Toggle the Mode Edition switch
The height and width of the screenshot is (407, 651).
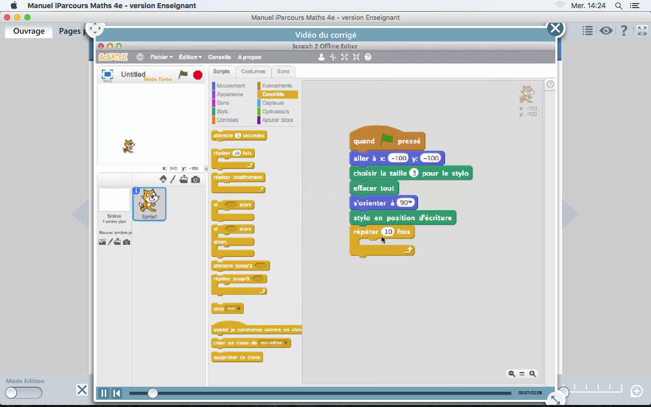(x=23, y=393)
